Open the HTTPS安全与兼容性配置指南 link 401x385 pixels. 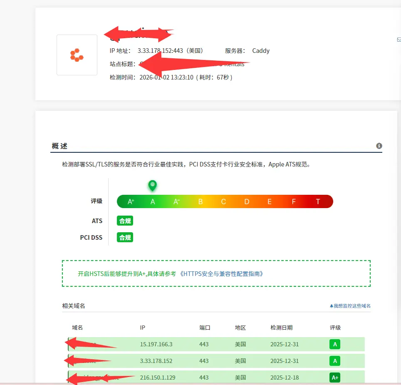coord(221,274)
